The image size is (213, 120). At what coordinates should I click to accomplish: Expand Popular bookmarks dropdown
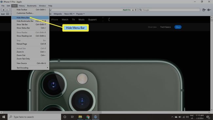(x=80, y=14)
